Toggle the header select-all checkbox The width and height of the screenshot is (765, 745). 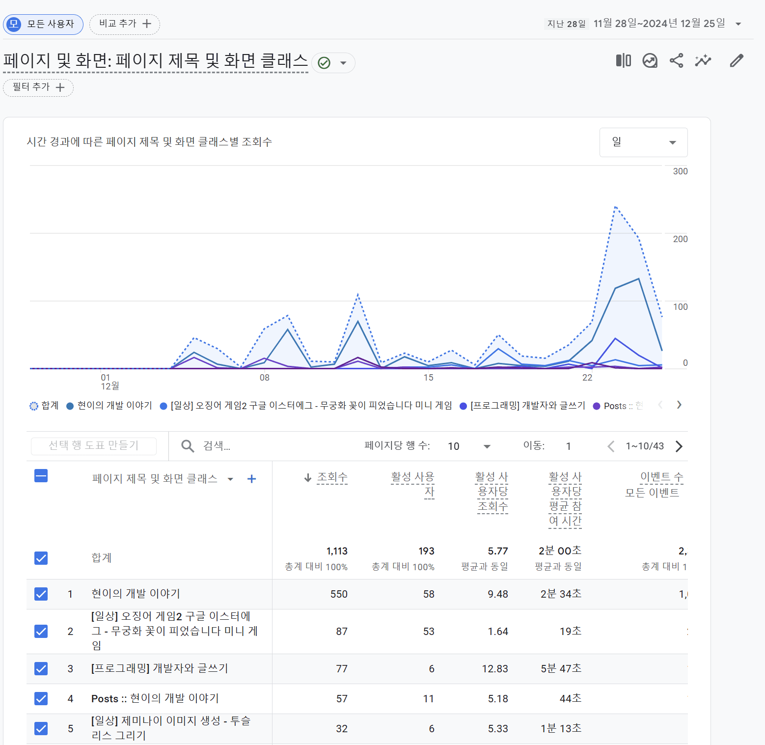pos(41,475)
